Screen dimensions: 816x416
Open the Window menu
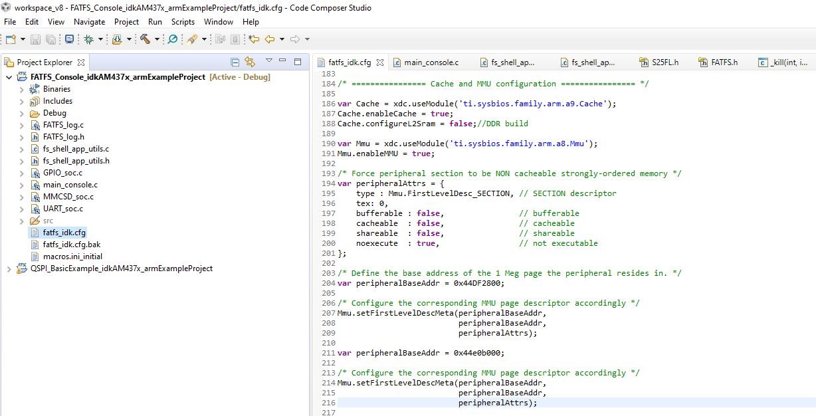[x=219, y=22]
